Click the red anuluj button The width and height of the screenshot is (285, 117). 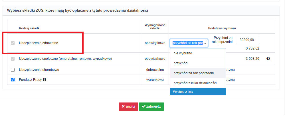click(x=128, y=106)
